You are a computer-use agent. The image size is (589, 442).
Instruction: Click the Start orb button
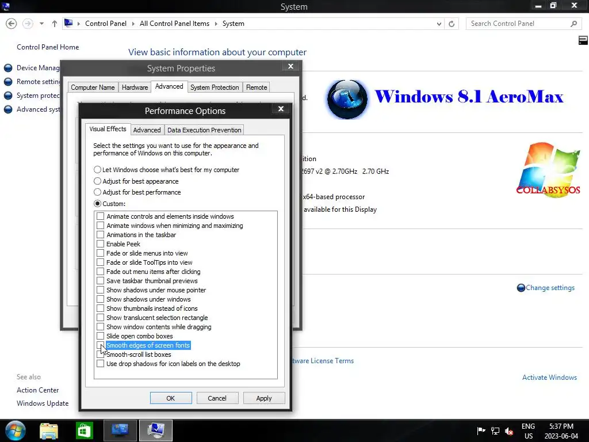click(16, 430)
